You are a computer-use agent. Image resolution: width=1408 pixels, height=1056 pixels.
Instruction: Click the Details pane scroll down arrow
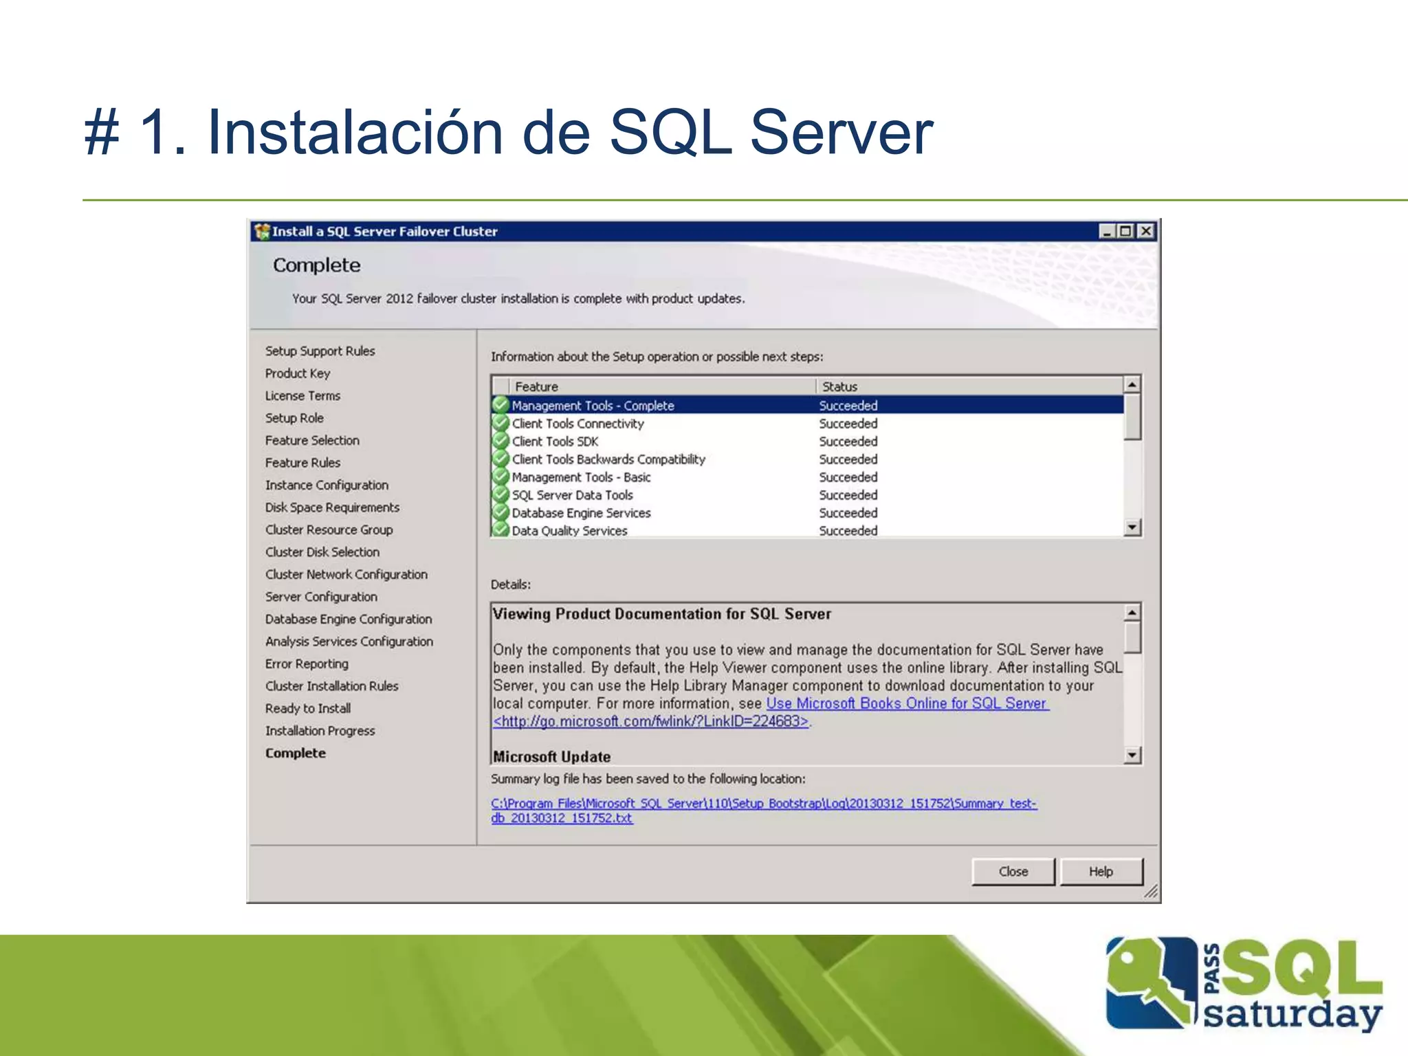(x=1132, y=756)
